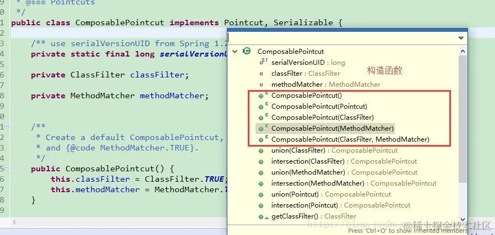
Task: Click the classFilter private field icon
Action: 261,74
